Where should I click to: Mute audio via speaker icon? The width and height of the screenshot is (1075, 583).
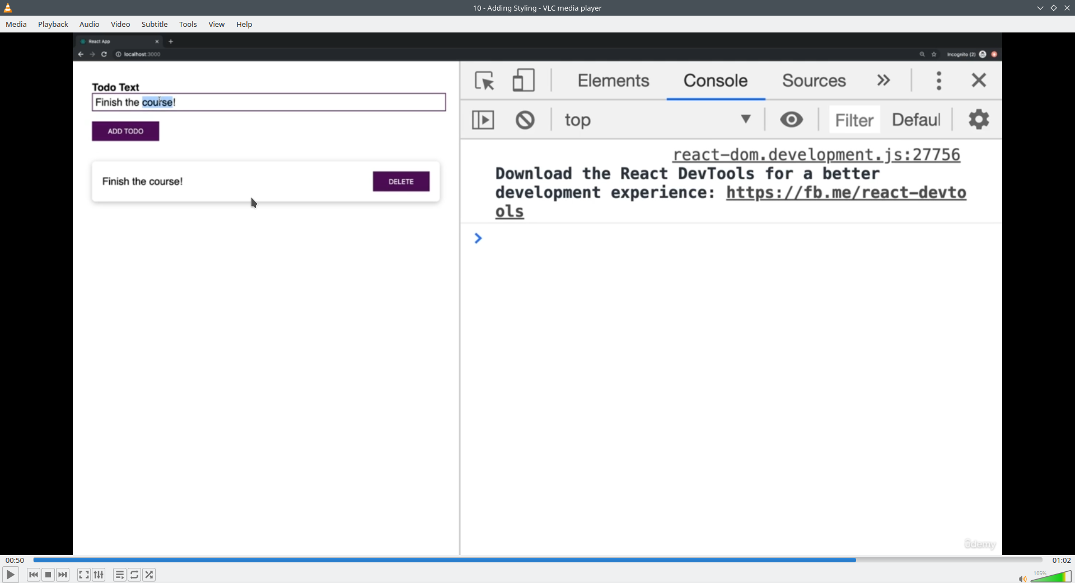point(1022,579)
